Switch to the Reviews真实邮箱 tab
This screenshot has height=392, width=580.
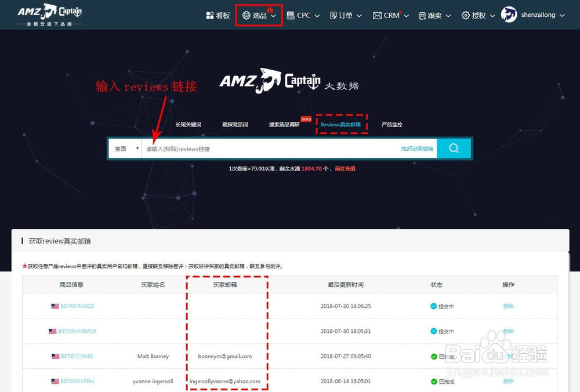pos(342,124)
